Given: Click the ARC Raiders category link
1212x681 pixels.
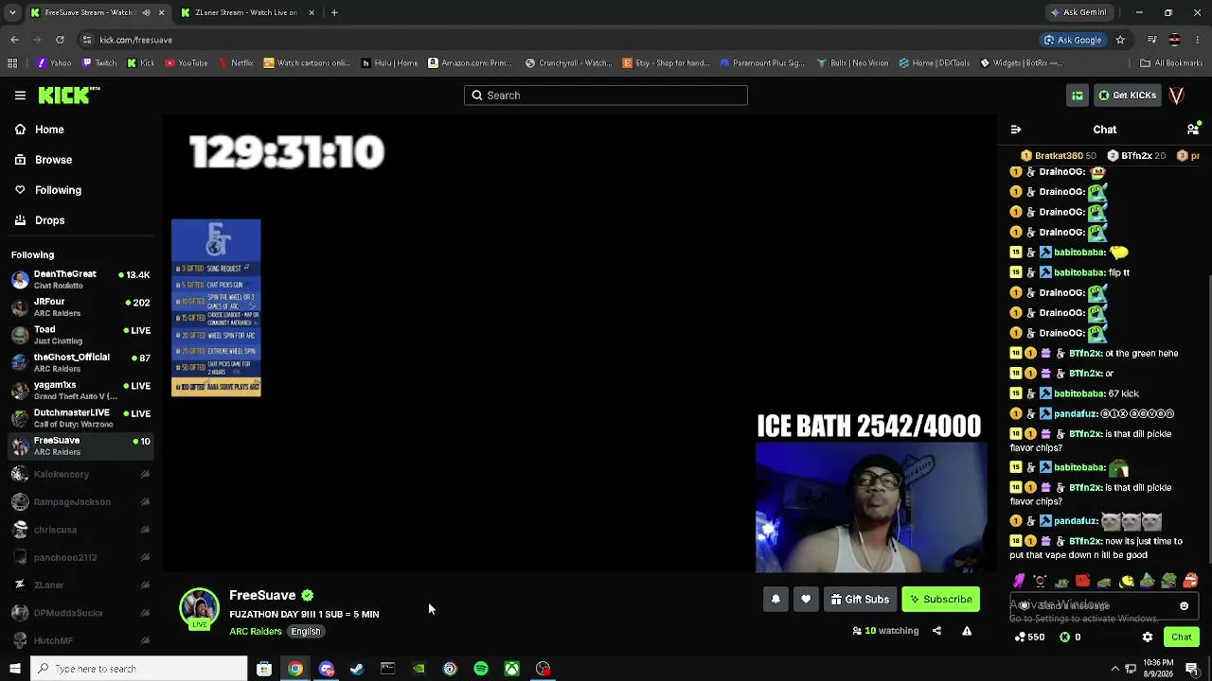Looking at the screenshot, I should coord(256,632).
